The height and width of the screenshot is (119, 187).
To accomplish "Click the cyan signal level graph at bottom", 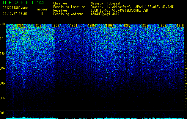I will click(95, 118).
